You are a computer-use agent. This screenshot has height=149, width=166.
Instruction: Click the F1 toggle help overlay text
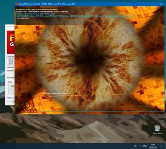tap(23, 18)
